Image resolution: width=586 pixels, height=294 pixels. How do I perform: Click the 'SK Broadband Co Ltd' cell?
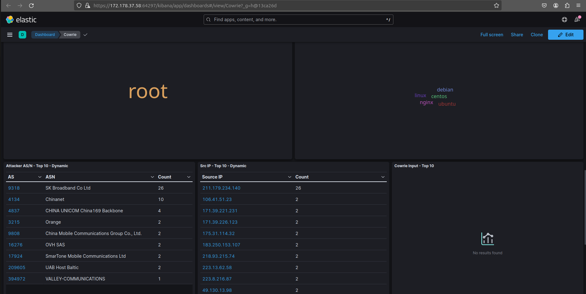68,188
